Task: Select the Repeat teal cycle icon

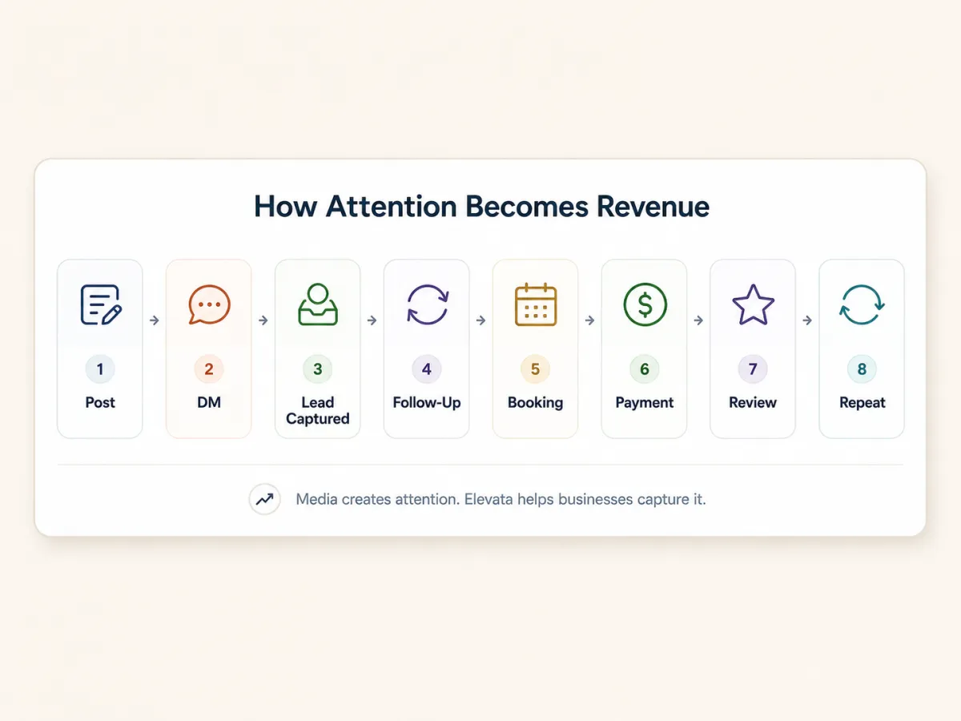Action: [x=862, y=305]
